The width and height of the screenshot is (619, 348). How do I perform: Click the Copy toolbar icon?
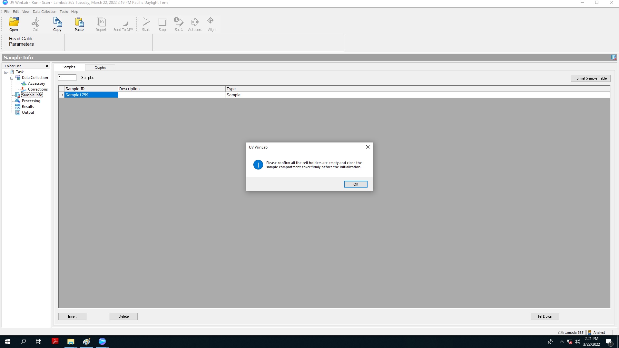point(57,24)
